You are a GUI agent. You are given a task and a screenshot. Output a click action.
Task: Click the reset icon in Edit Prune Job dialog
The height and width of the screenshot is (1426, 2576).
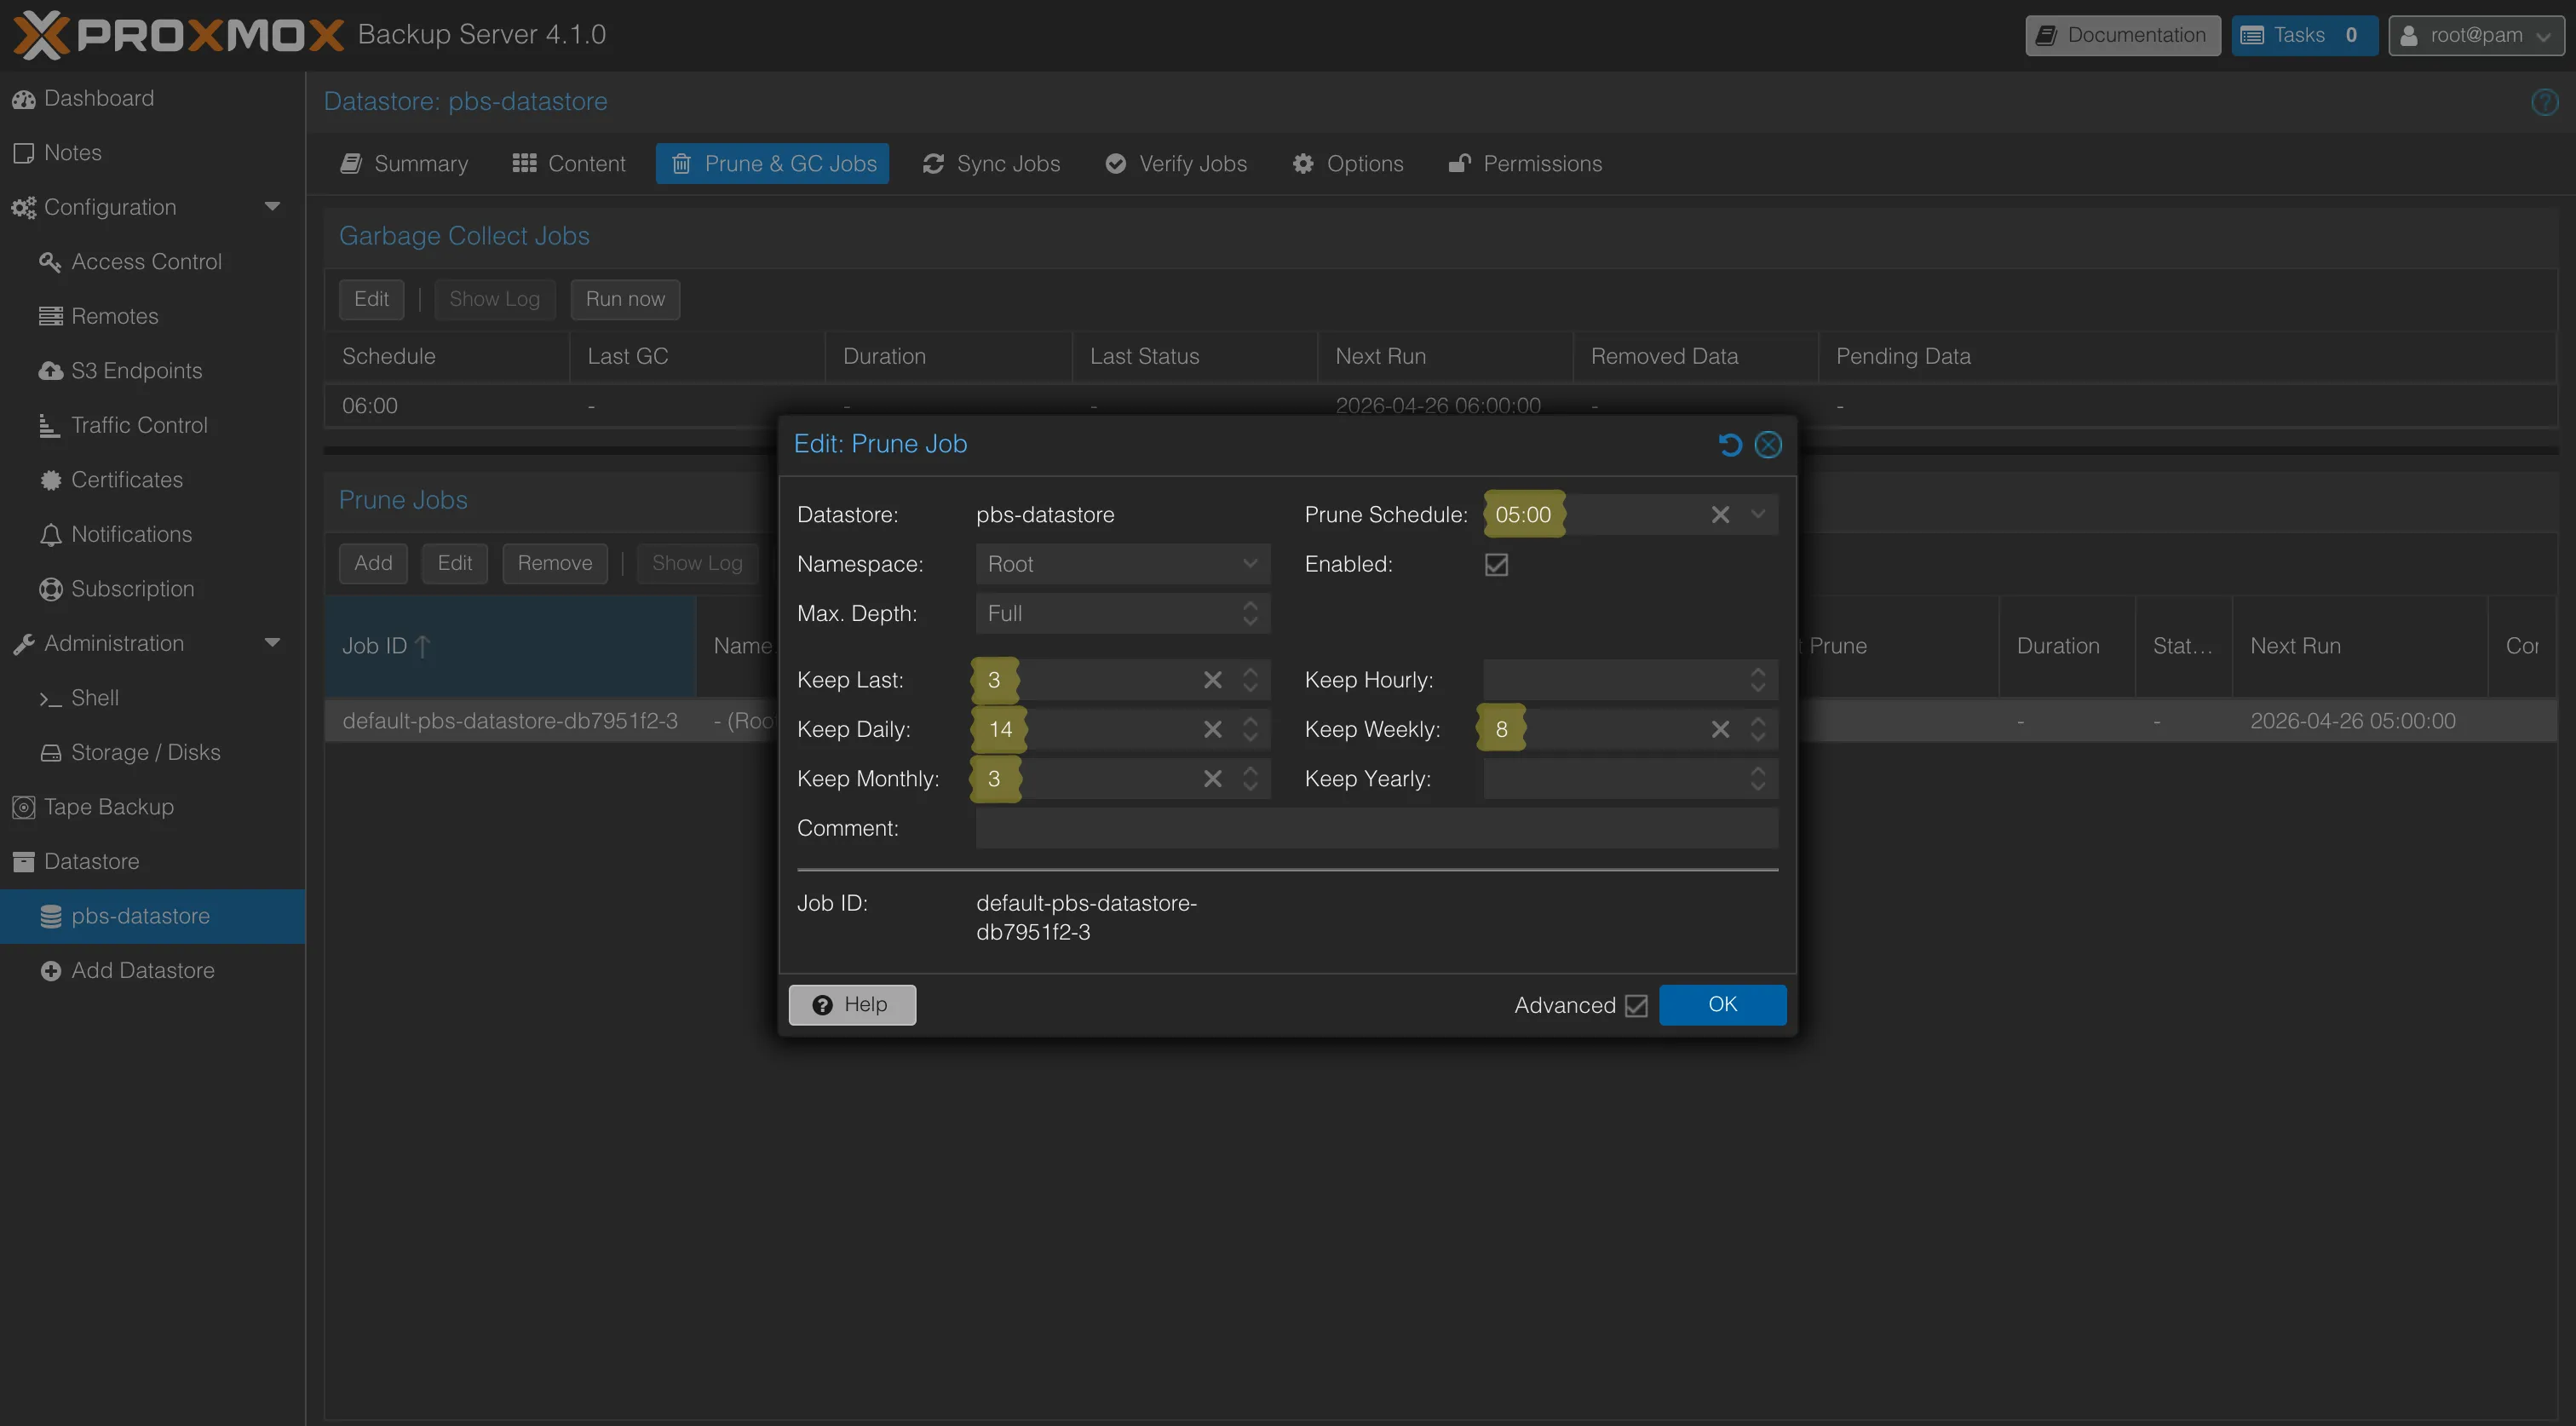[1730, 444]
